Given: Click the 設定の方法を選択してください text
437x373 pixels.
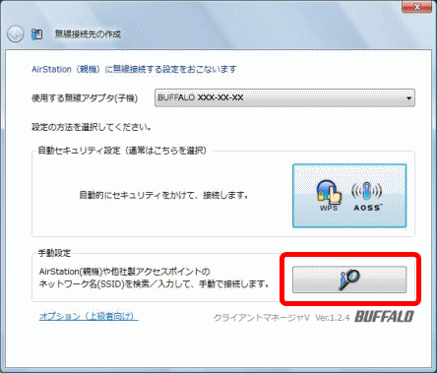Looking at the screenshot, I should (92, 127).
